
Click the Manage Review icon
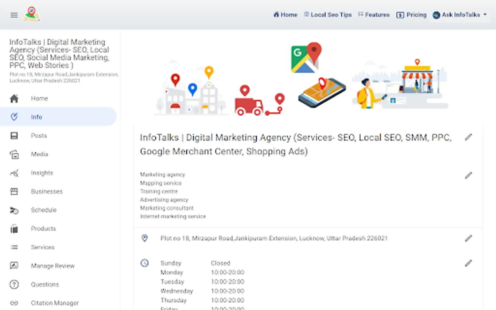coord(14,266)
